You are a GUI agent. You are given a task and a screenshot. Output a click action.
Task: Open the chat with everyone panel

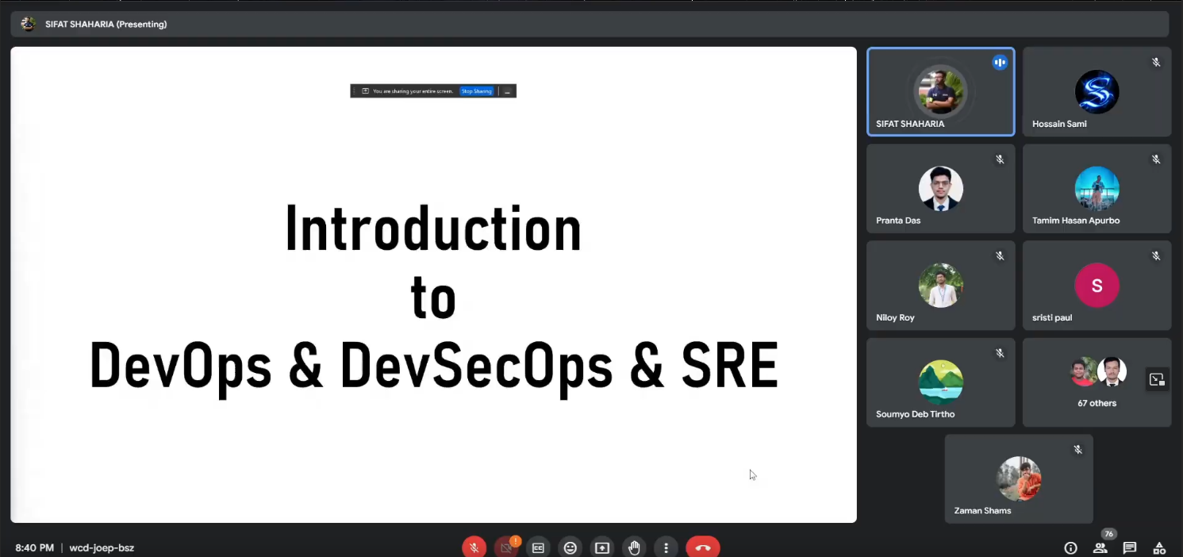pos(1130,547)
